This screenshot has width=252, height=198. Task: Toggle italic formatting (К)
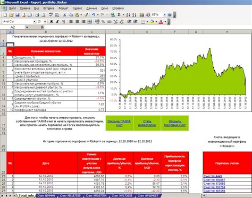pos(57,22)
